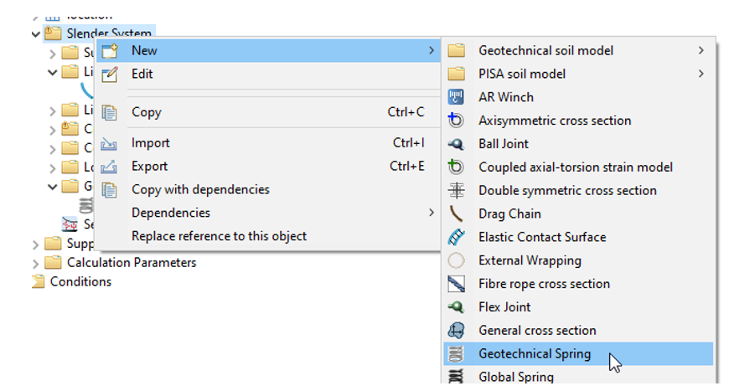The image size is (729, 391).
Task: Select the Conditions folder in tree
Action: 80,281
